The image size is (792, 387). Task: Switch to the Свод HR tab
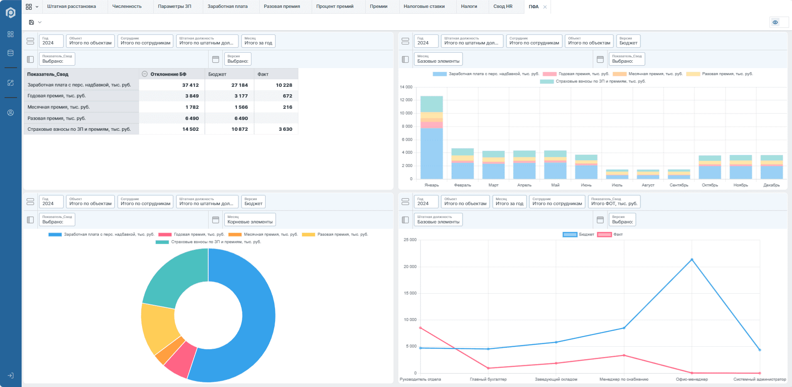pos(503,7)
